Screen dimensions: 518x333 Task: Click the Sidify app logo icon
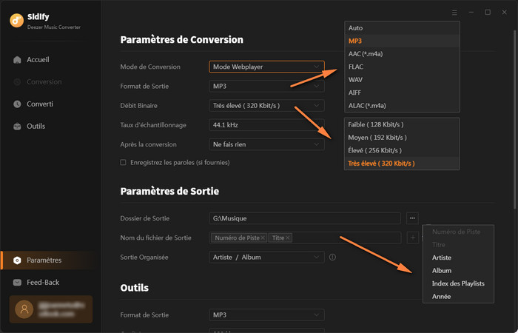point(15,20)
